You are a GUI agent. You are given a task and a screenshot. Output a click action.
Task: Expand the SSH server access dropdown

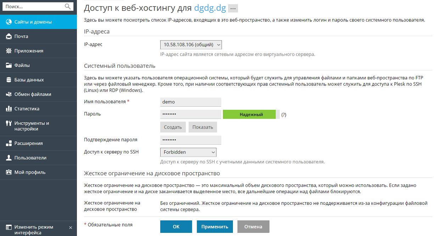pos(188,152)
